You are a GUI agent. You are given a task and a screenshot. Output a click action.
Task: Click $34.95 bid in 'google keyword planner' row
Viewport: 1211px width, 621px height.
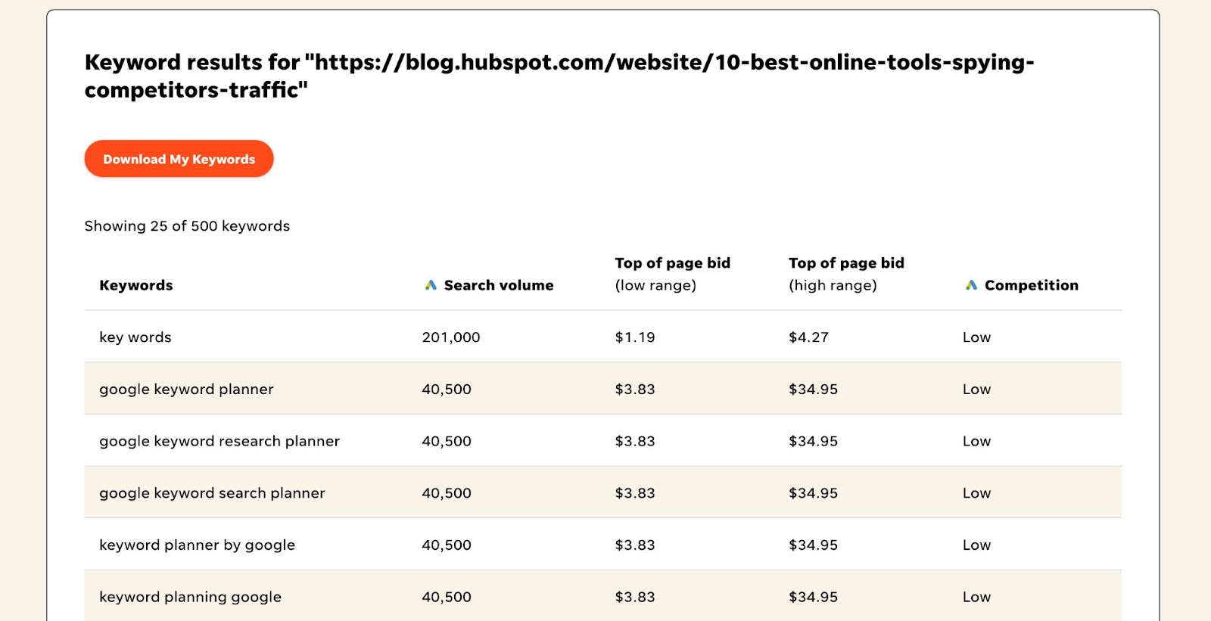click(x=814, y=390)
